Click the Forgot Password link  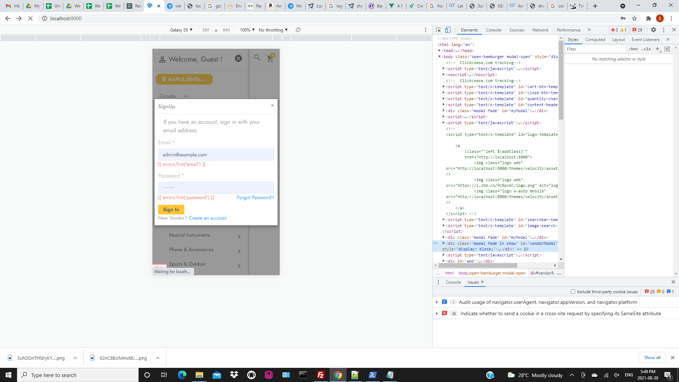click(255, 198)
